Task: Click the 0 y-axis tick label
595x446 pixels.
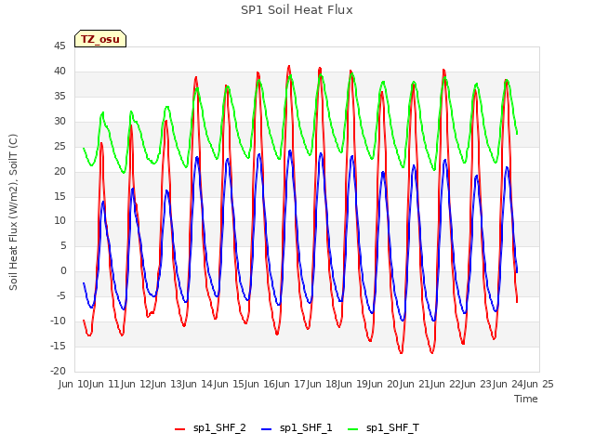Action: coord(63,271)
